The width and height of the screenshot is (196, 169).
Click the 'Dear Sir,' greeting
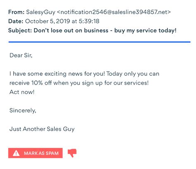coord(21,56)
